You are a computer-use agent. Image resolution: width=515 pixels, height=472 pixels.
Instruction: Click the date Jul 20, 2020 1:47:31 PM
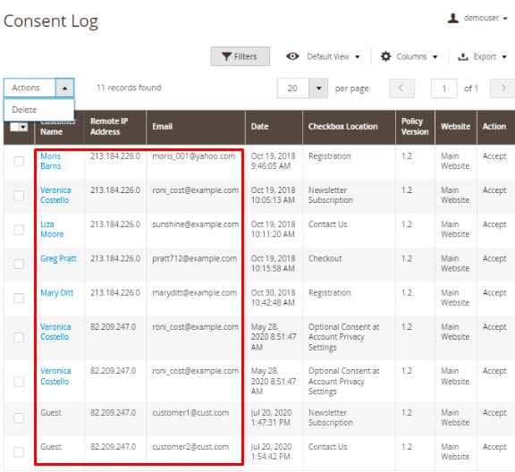(x=271, y=417)
